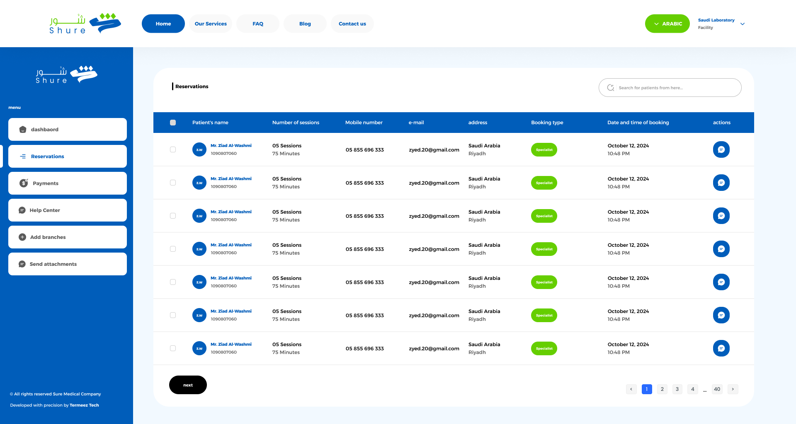Click the Z.W avatar in first reservation row
The image size is (796, 424).
(x=199, y=149)
